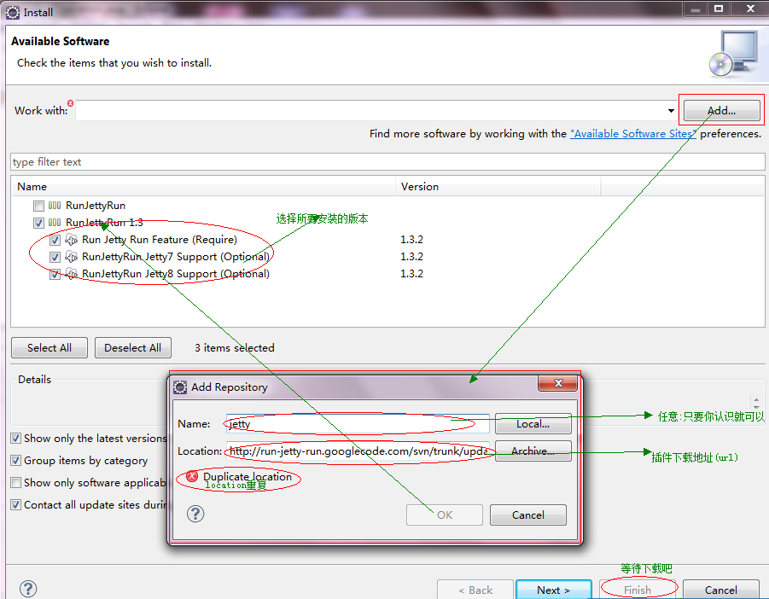Cancel the Install wizard
769x599 pixels.
point(721,590)
